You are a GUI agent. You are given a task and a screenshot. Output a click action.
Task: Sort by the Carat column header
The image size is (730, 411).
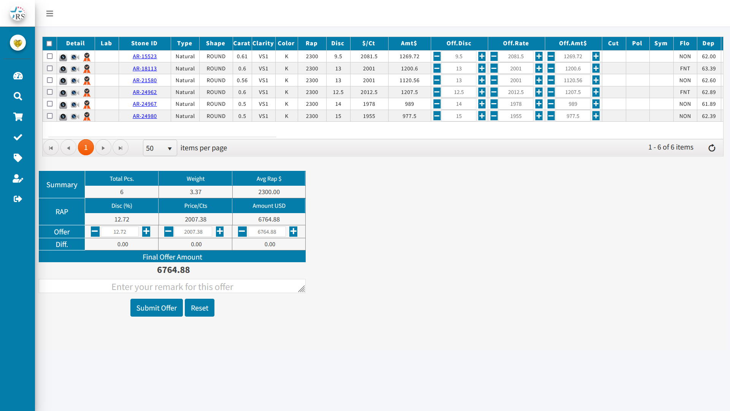pyautogui.click(x=242, y=43)
